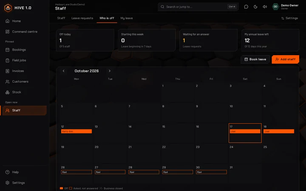
Task: Toggle the sound speaker icon
Action: (265, 7)
